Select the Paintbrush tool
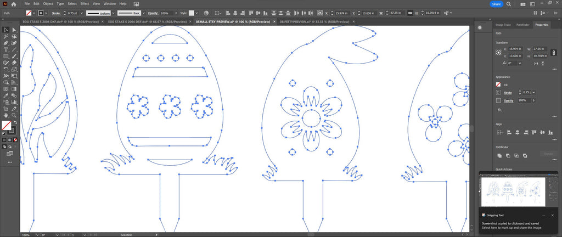 [x=14, y=56]
